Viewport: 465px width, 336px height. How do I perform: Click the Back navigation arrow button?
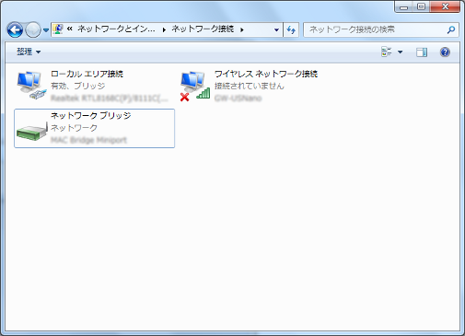15,29
